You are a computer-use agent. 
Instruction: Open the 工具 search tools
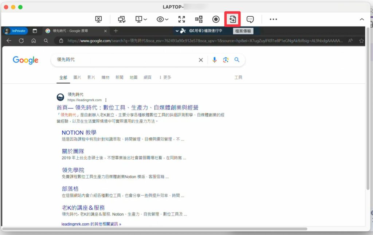[x=238, y=77]
